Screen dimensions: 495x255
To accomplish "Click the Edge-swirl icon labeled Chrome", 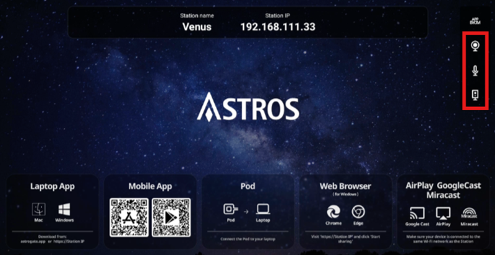I will pyautogui.click(x=333, y=210).
